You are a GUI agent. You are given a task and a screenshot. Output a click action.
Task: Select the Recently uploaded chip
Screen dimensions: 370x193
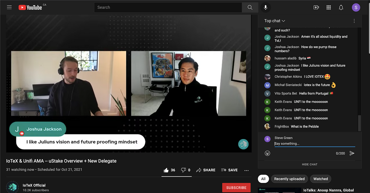(289, 179)
